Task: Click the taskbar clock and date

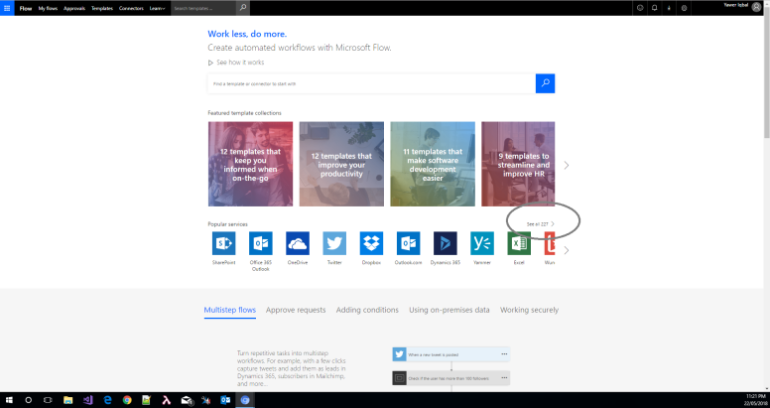Action: click(755, 400)
